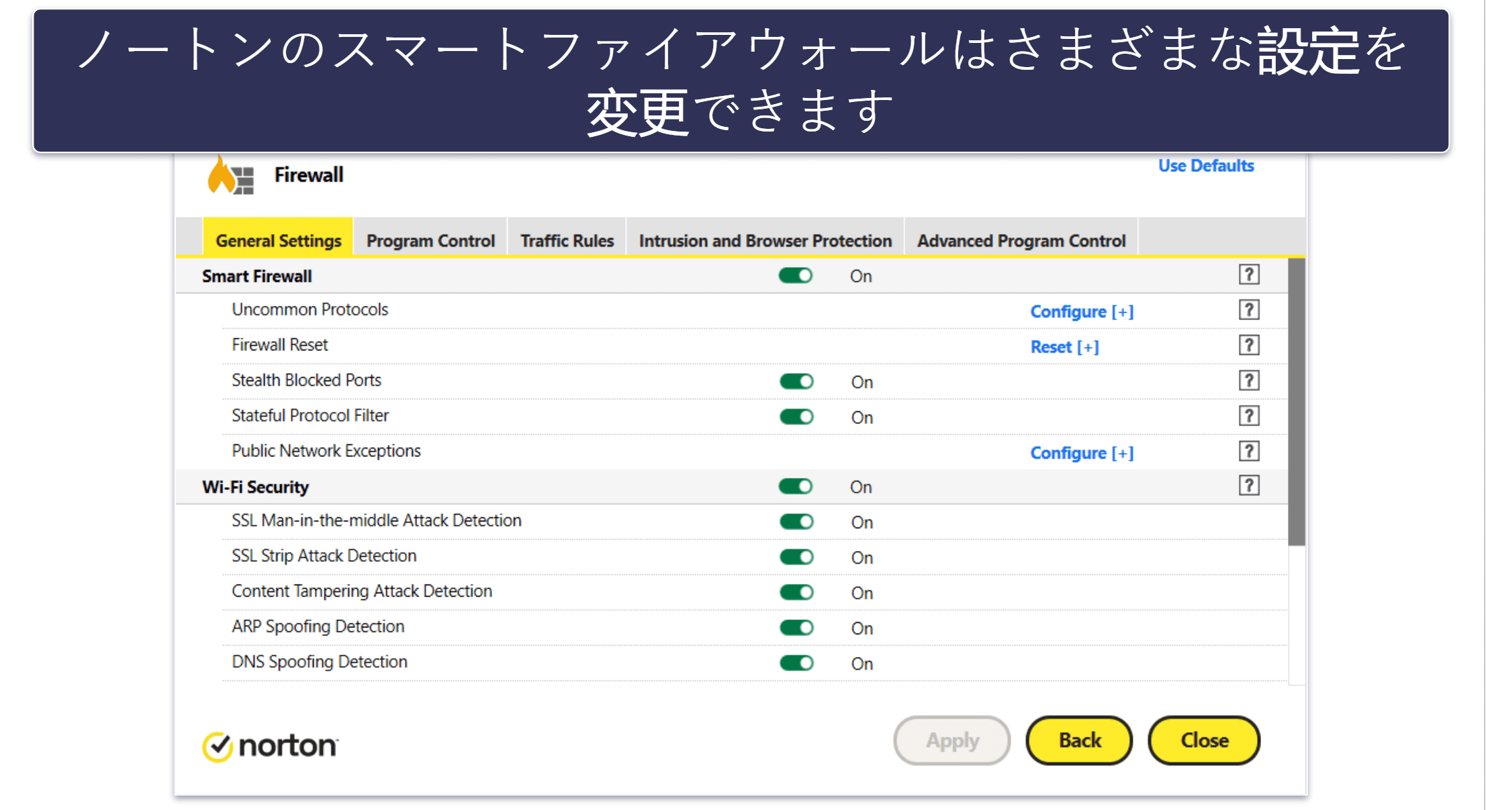Disable Content Tampering Attack Detection
The image size is (1486, 810).
pyautogui.click(x=796, y=593)
